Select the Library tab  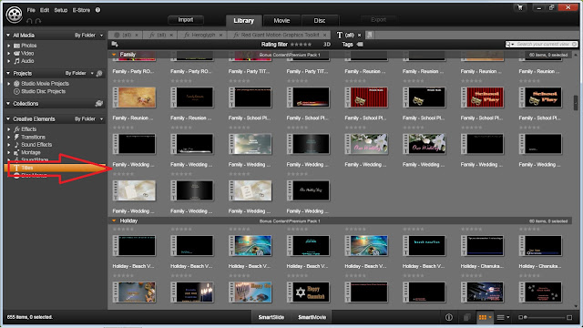[x=244, y=20]
